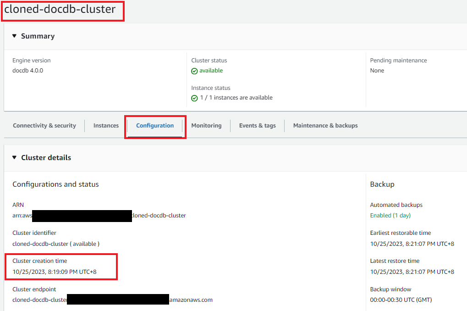
Task: Click the Latest restore time date value
Action: [412, 272]
